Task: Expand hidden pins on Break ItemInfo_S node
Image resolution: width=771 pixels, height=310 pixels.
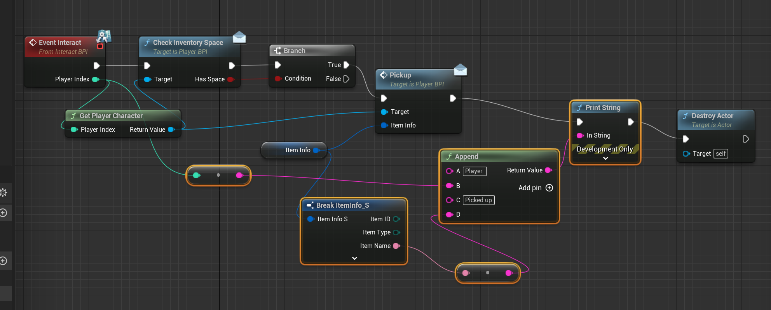Action: (x=354, y=258)
